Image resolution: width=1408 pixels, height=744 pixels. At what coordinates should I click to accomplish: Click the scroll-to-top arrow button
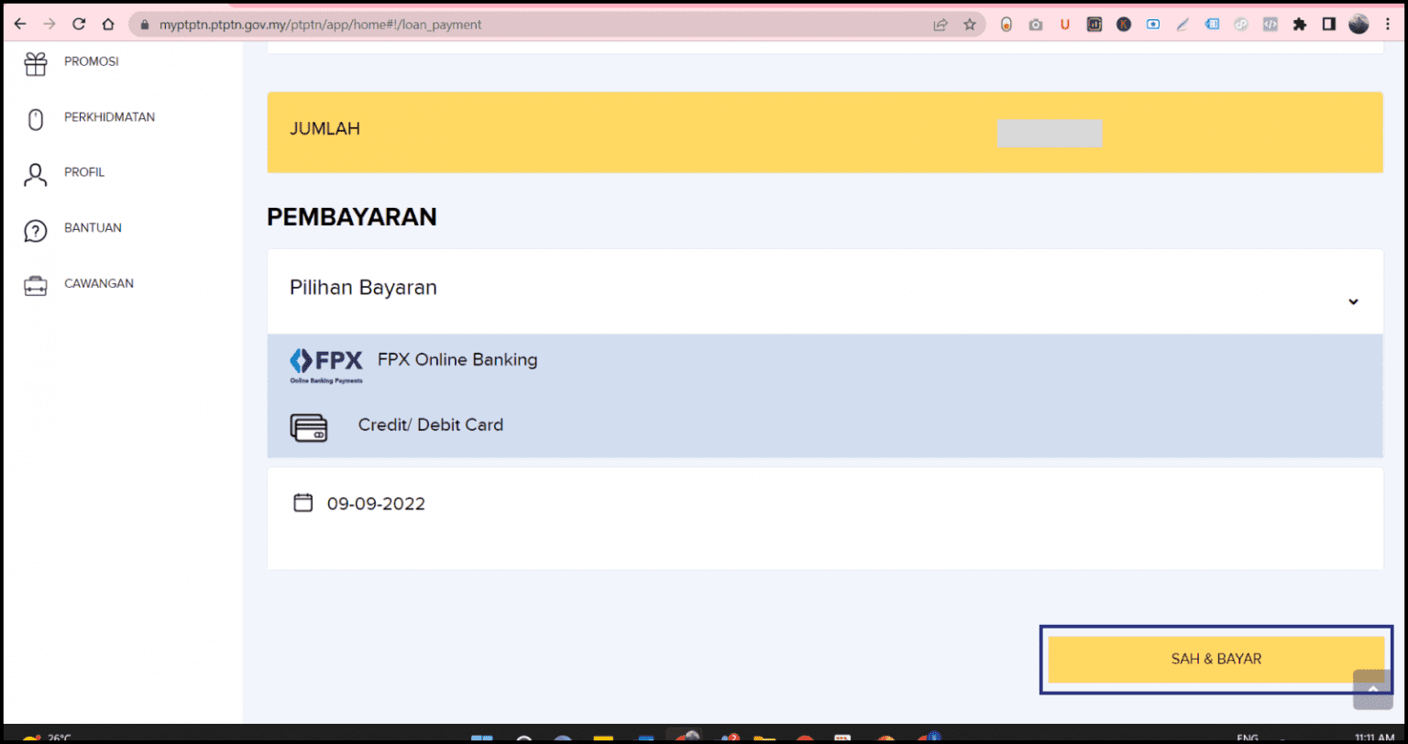click(x=1371, y=690)
